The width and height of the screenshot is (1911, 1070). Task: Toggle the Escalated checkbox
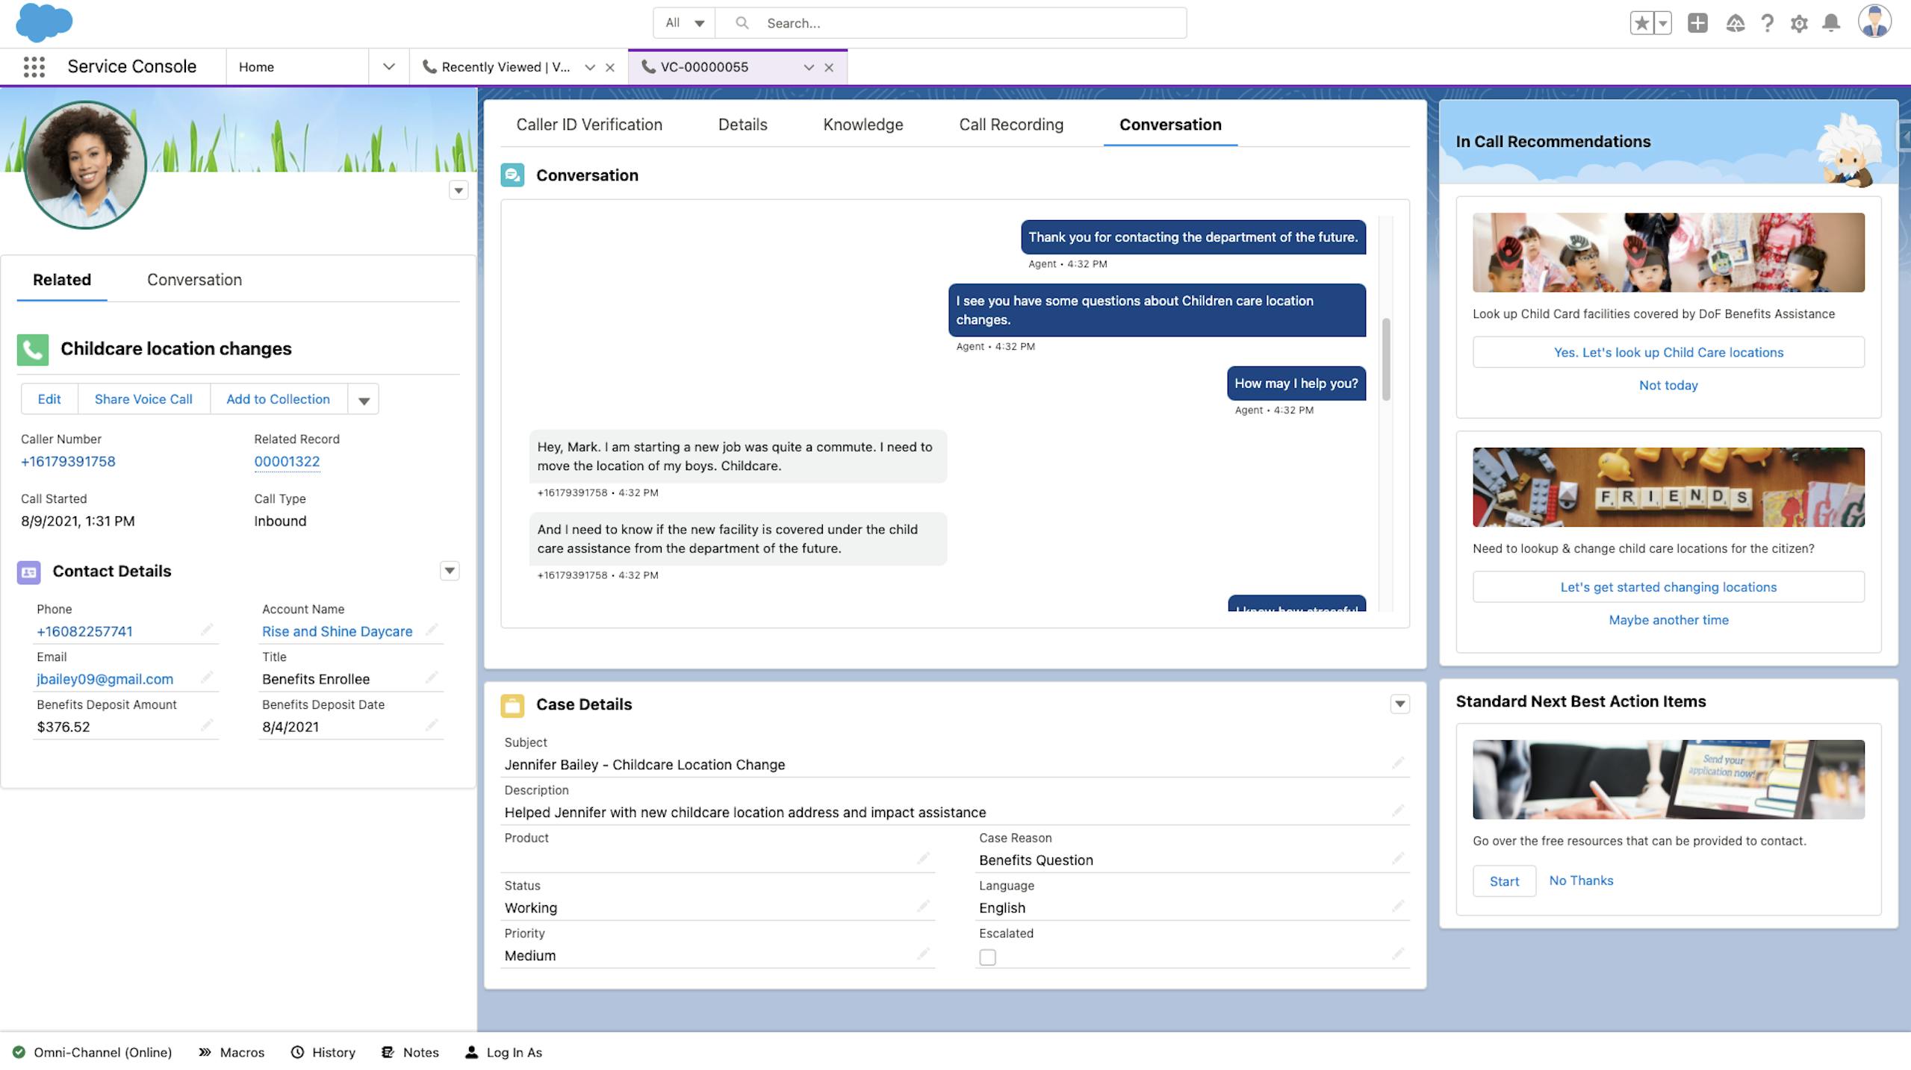987,957
